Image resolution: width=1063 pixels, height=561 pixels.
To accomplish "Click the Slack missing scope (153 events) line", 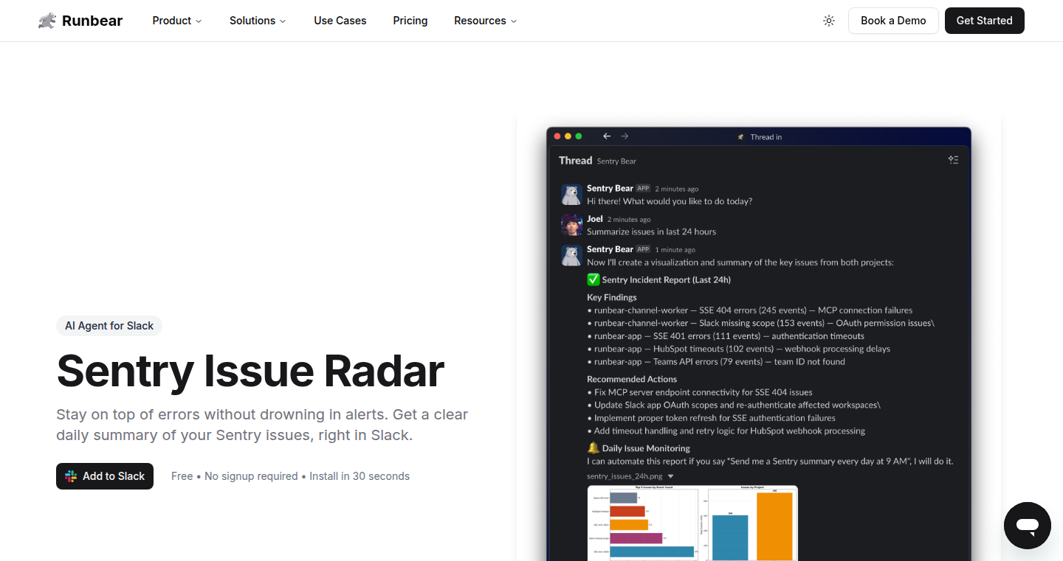I will pos(761,323).
